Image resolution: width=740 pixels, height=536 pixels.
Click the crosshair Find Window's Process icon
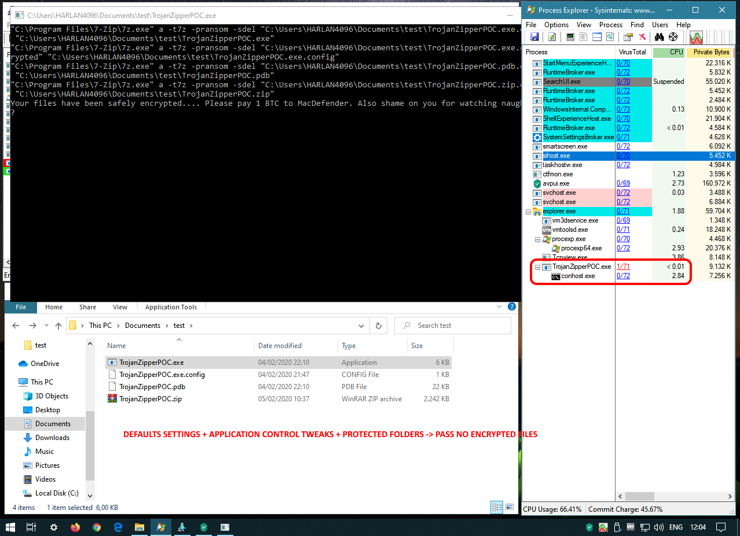click(x=673, y=37)
